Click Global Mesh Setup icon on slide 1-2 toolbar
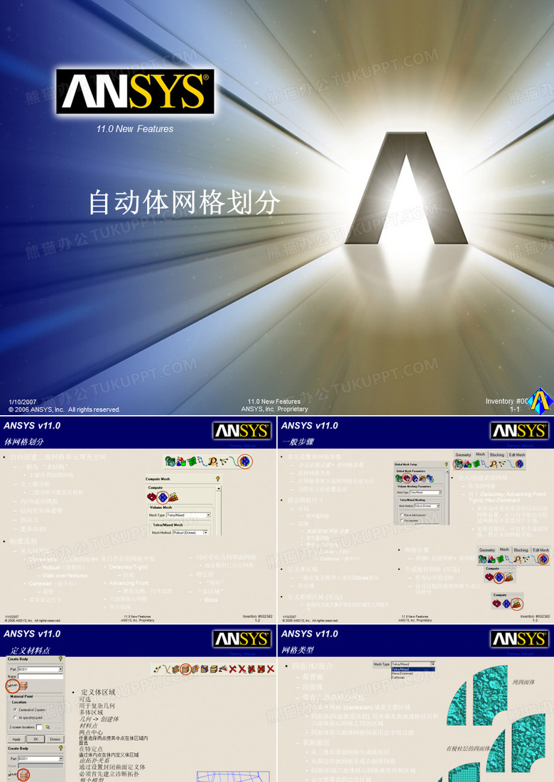The image size is (554, 782). click(x=170, y=461)
